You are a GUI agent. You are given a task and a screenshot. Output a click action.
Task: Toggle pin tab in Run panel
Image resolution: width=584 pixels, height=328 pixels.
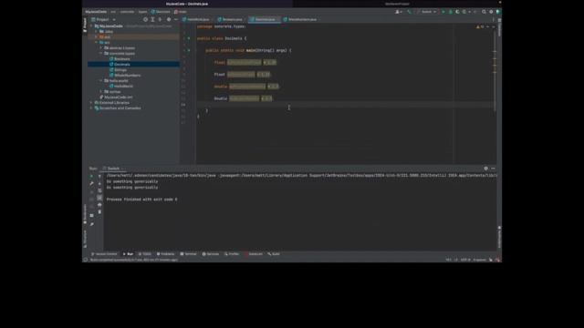coord(91,224)
